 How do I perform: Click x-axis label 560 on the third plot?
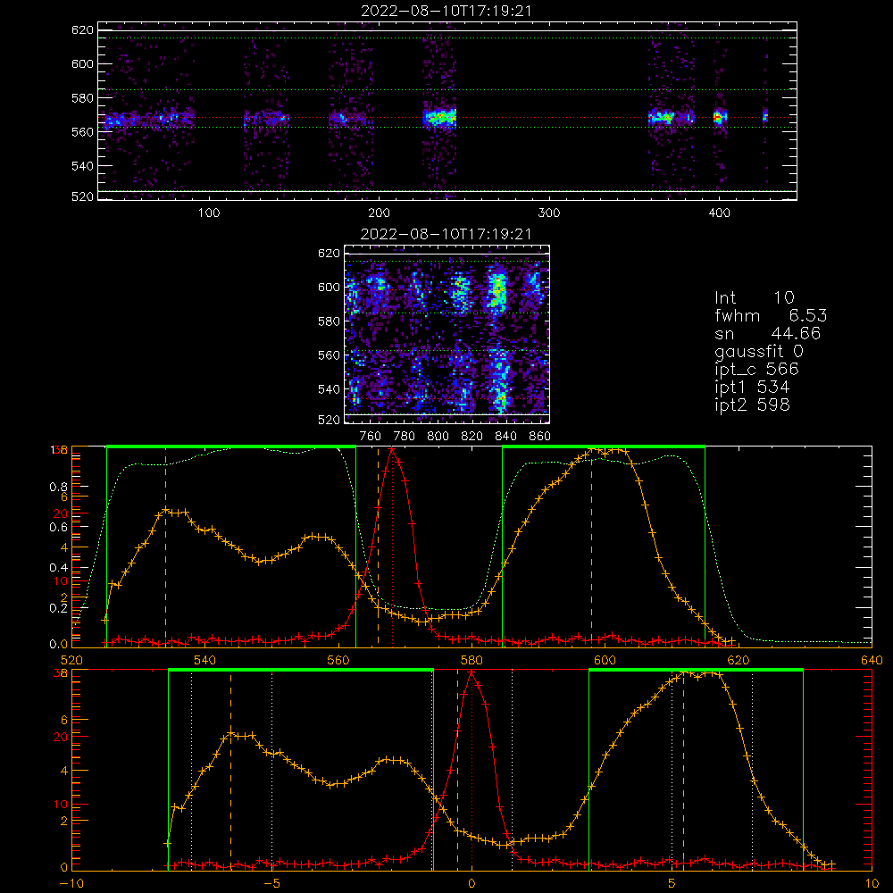(338, 660)
